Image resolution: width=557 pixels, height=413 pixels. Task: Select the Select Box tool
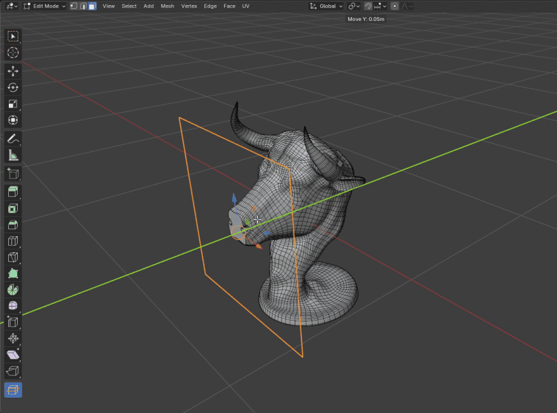[13, 36]
